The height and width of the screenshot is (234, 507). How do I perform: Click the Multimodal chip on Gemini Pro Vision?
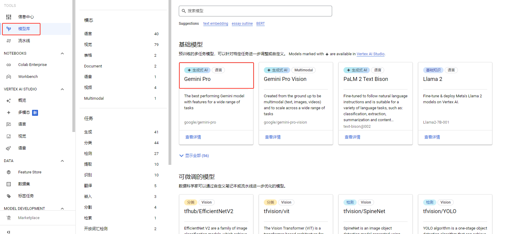(303, 70)
